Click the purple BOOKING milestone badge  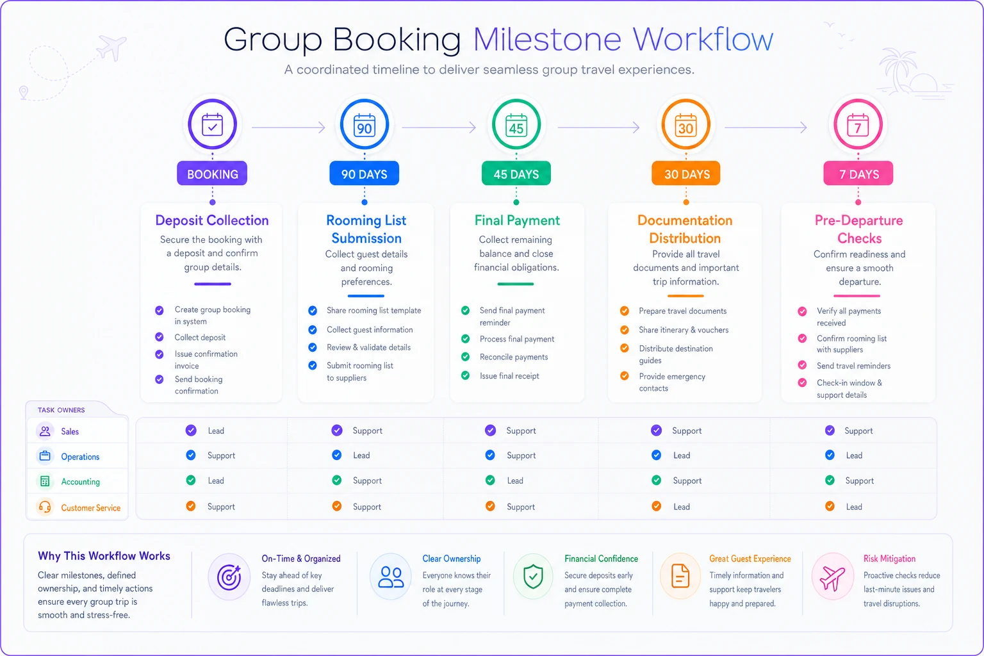tap(212, 174)
